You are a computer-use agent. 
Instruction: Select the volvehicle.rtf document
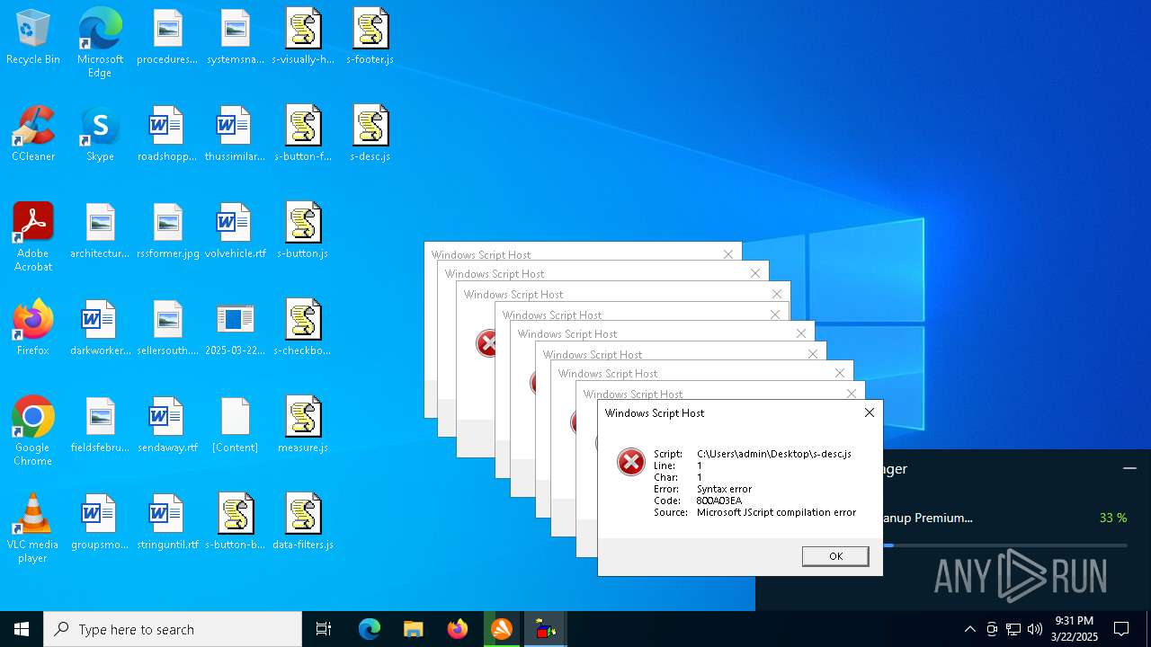pos(235,231)
